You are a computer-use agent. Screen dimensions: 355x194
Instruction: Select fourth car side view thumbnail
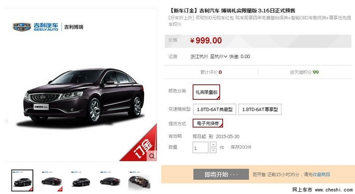coord(110,181)
